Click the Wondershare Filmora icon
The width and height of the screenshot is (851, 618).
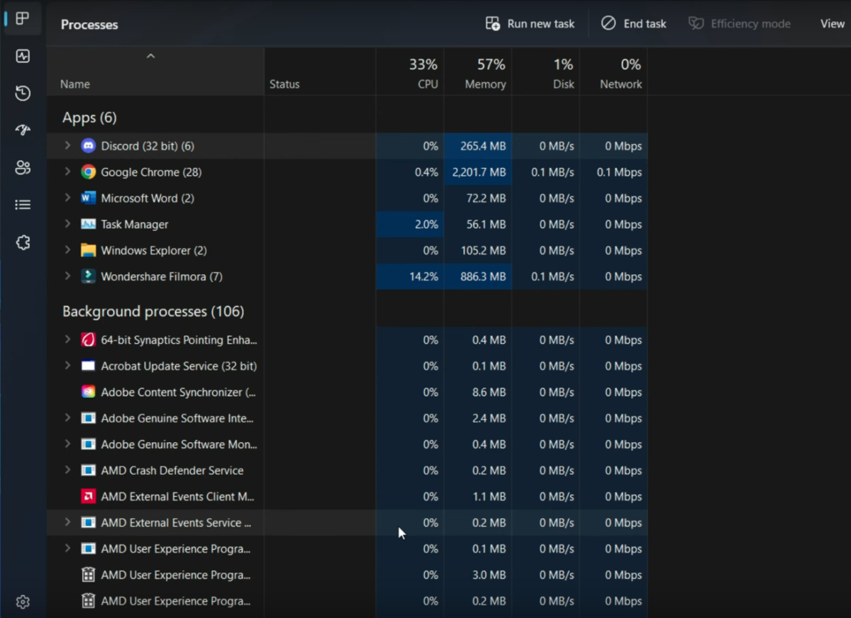pyautogui.click(x=87, y=276)
